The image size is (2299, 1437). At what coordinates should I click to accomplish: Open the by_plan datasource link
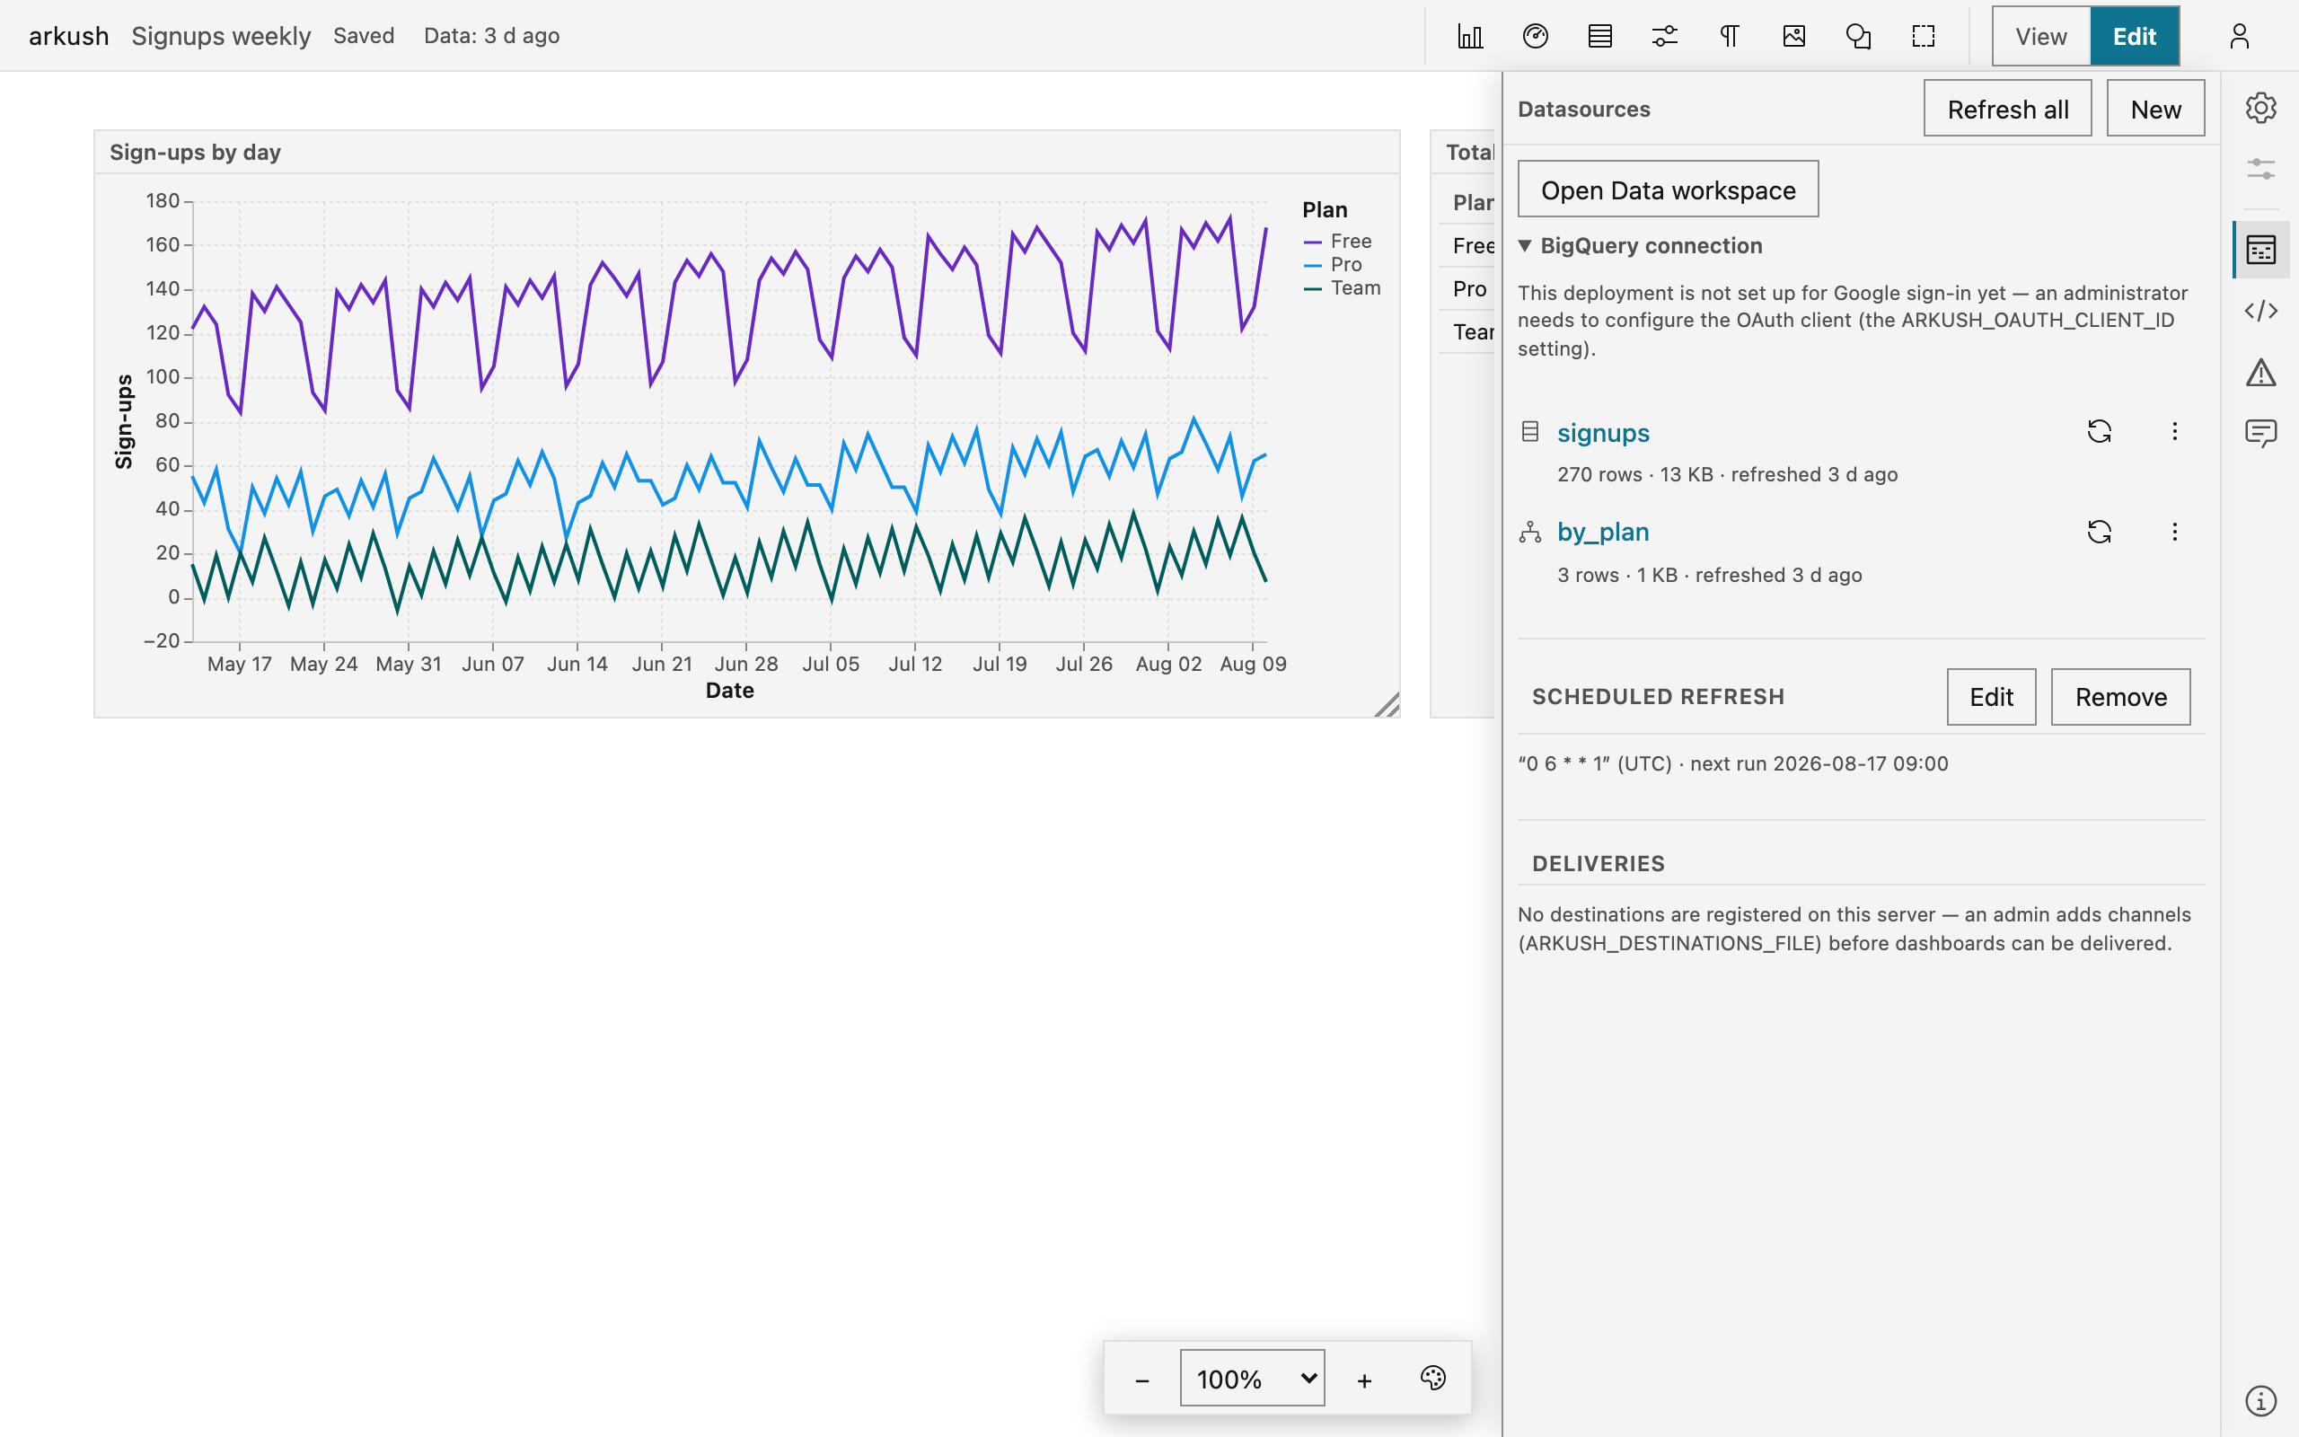[x=1603, y=533]
